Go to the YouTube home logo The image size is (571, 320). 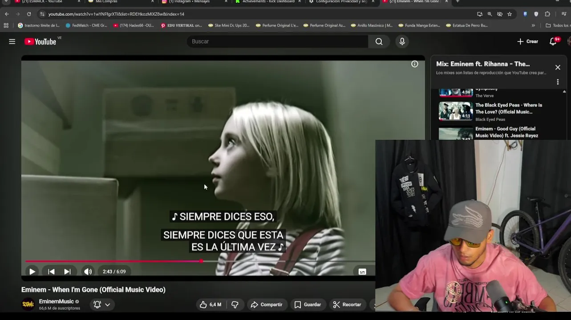[x=40, y=41]
